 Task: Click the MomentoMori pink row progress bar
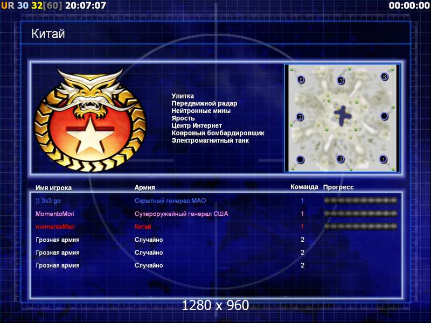tap(360, 213)
